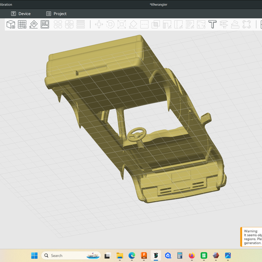Select the Cut tool icon

point(144,24)
